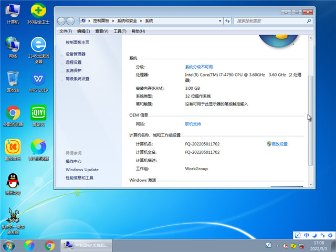Open recent pages dropdown next to forward

coord(77,21)
